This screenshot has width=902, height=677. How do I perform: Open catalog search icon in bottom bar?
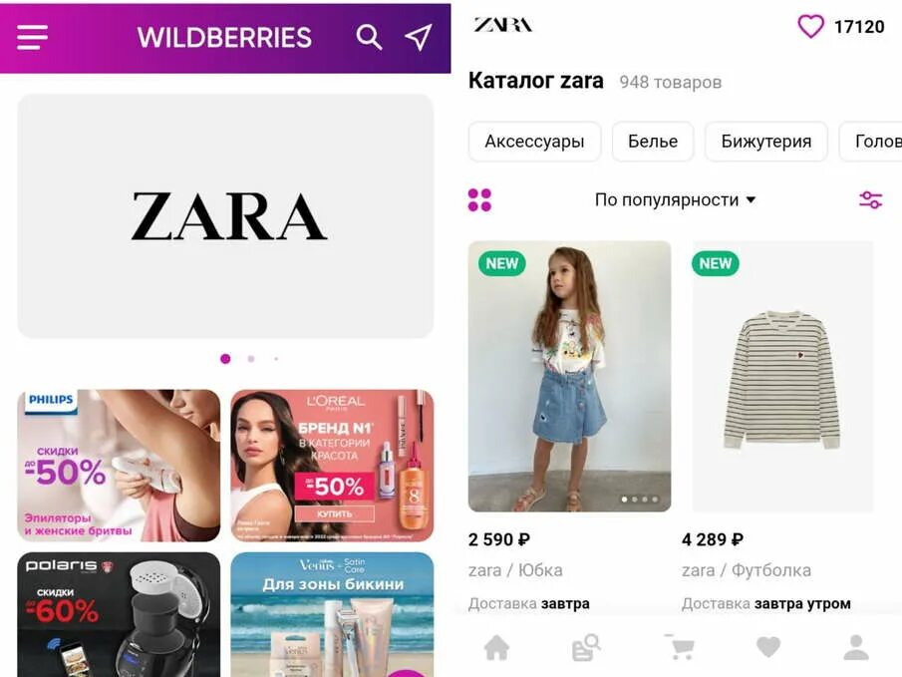click(586, 647)
